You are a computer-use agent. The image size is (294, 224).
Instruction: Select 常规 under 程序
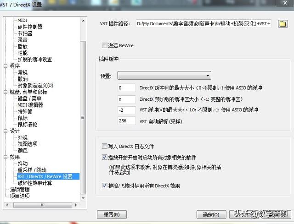point(23,72)
